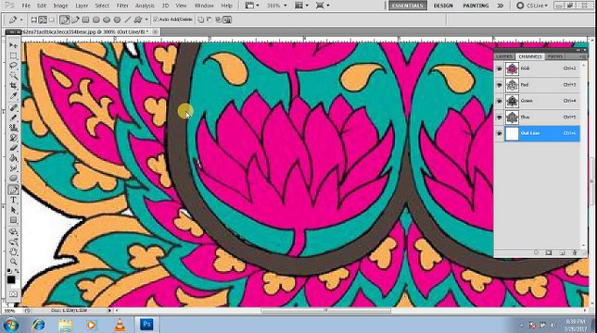The width and height of the screenshot is (597, 333).
Task: Open the File menu
Action: point(26,6)
